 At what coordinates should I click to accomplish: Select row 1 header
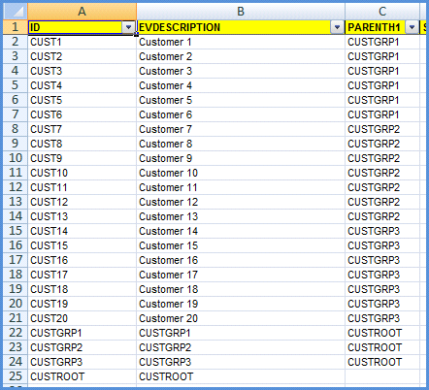(16, 27)
